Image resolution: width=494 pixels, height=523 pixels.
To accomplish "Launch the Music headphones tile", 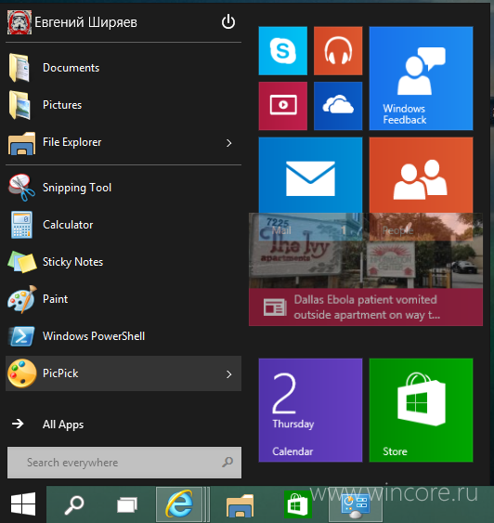I will [338, 51].
